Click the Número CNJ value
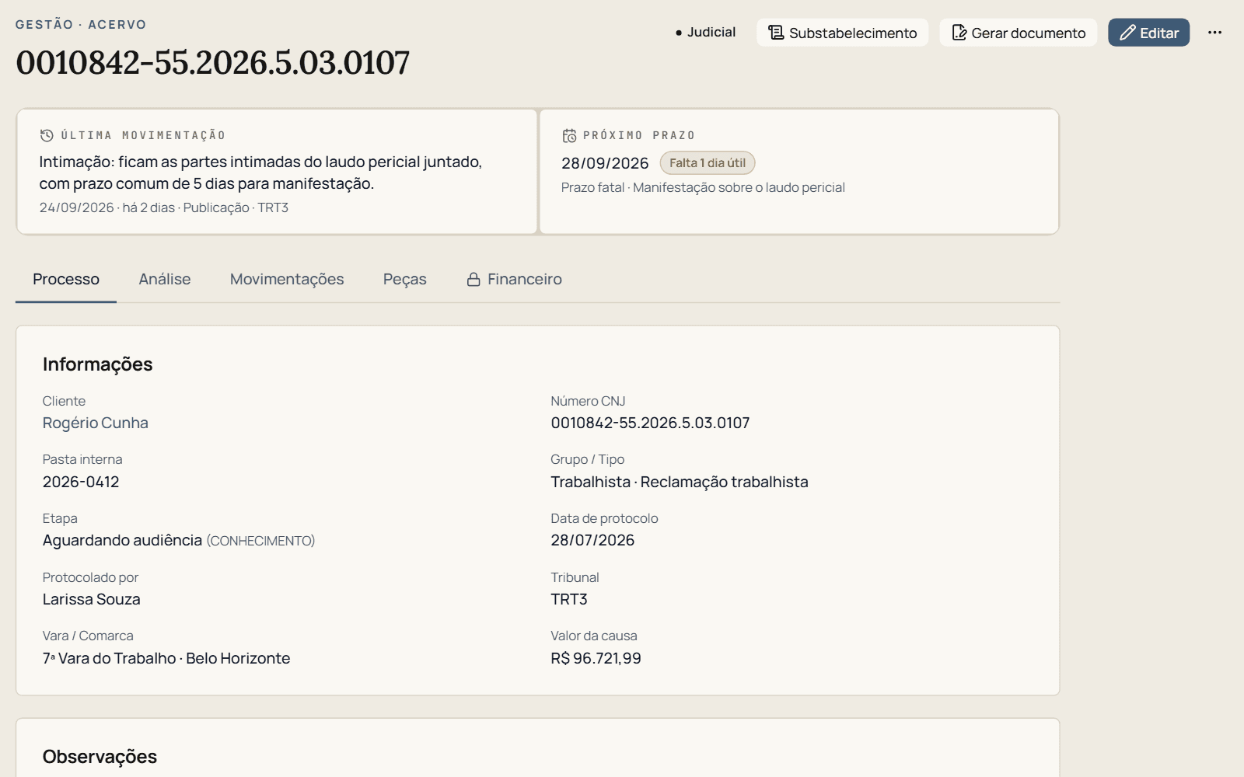1244x777 pixels. coord(650,423)
